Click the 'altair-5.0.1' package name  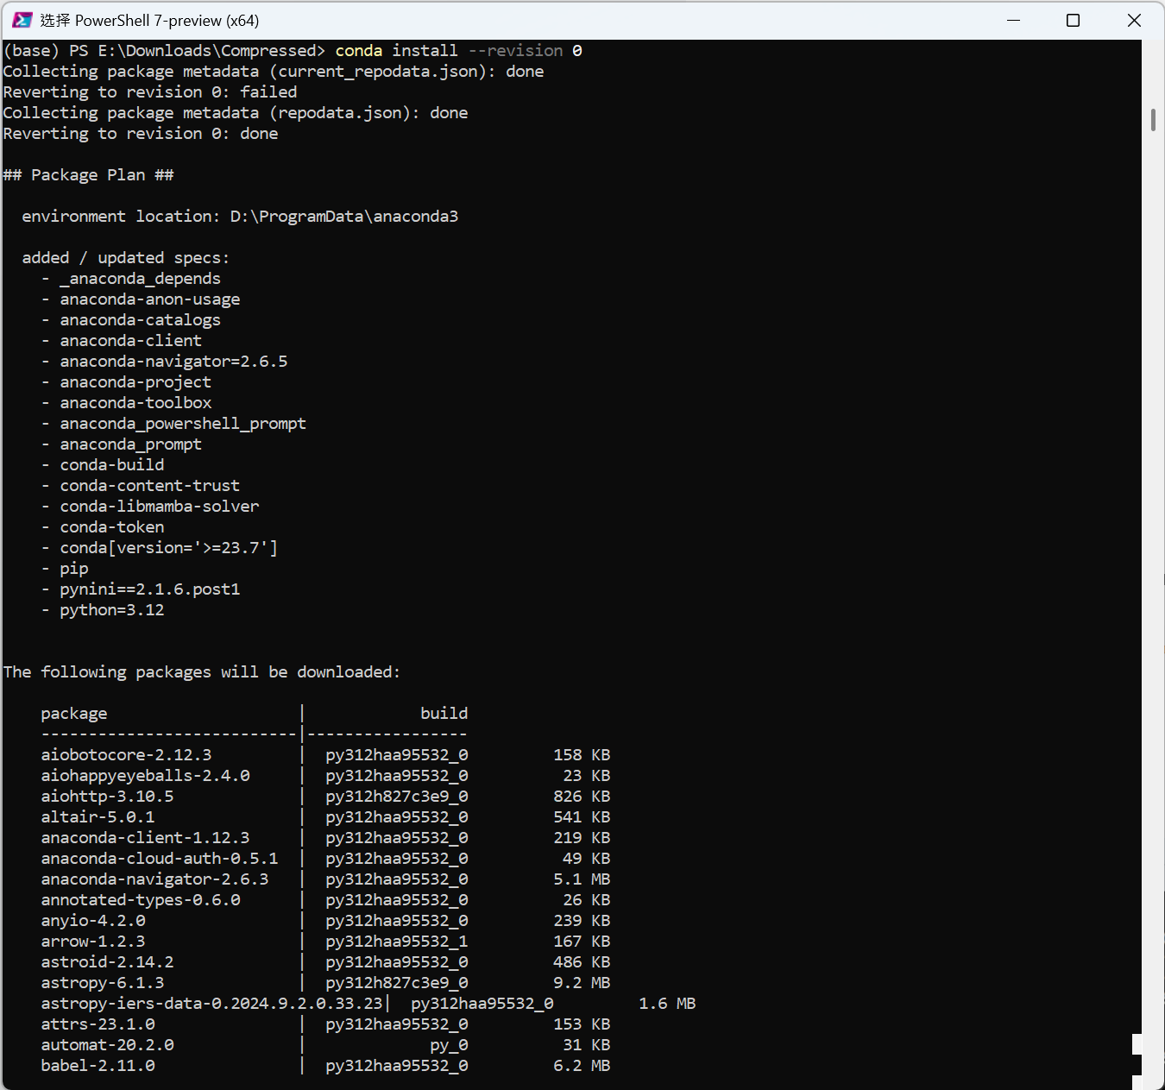point(98,817)
